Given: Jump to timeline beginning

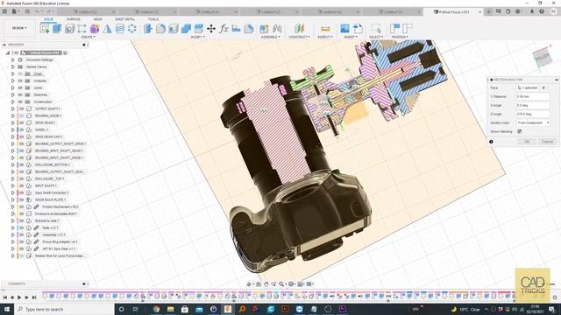Looking at the screenshot, I should point(4,297).
